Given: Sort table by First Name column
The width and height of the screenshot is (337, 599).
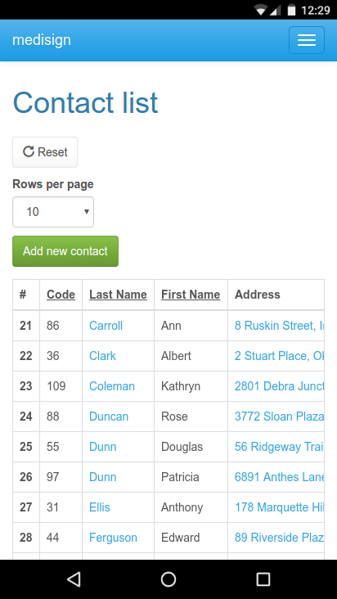Looking at the screenshot, I should [191, 295].
